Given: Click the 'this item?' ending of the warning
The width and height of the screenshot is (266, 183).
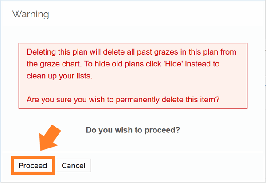Looking at the screenshot, I should pyautogui.click(x=202, y=100).
